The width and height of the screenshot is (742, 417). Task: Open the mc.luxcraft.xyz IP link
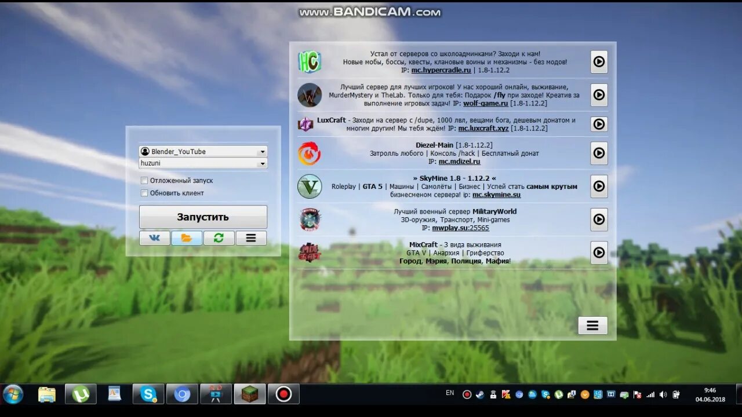tap(483, 129)
